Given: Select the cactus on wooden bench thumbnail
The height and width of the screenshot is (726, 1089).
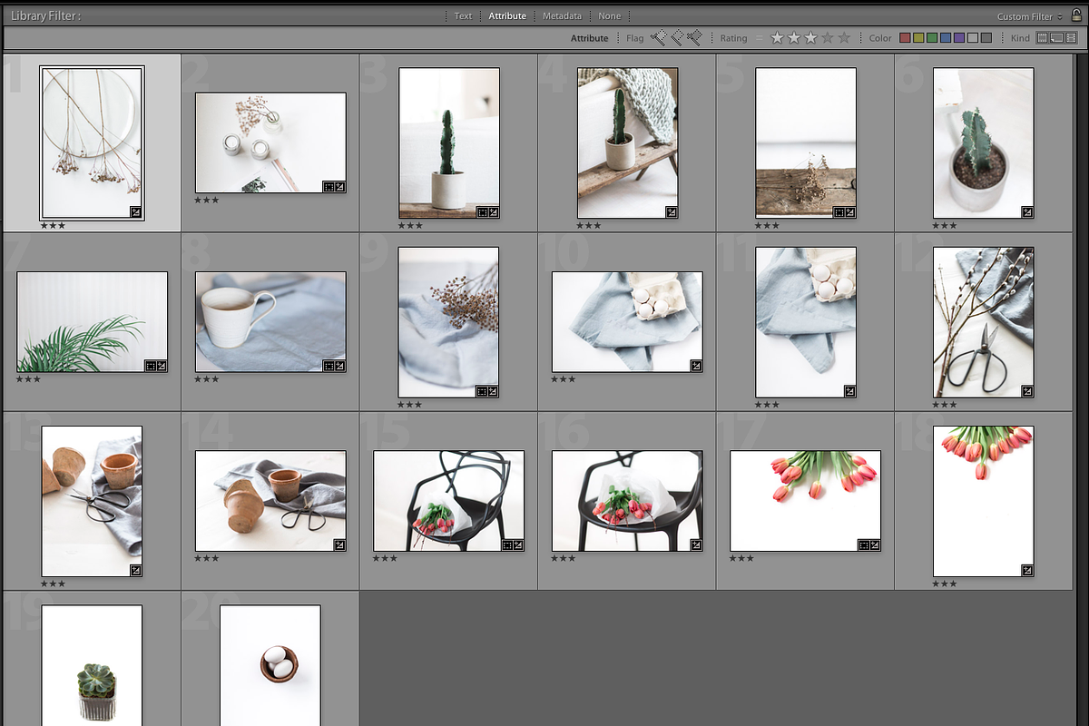Looking at the screenshot, I should click(627, 142).
